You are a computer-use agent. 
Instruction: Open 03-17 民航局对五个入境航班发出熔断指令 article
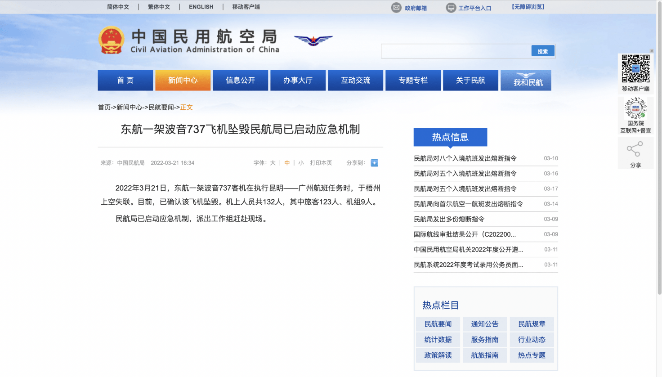(x=465, y=189)
